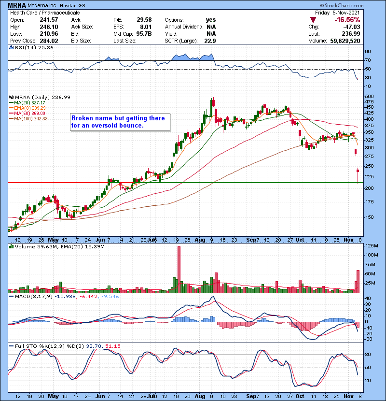This screenshot has height=401, width=386.
Task: Click the Options value "yes"
Action: click(x=211, y=20)
